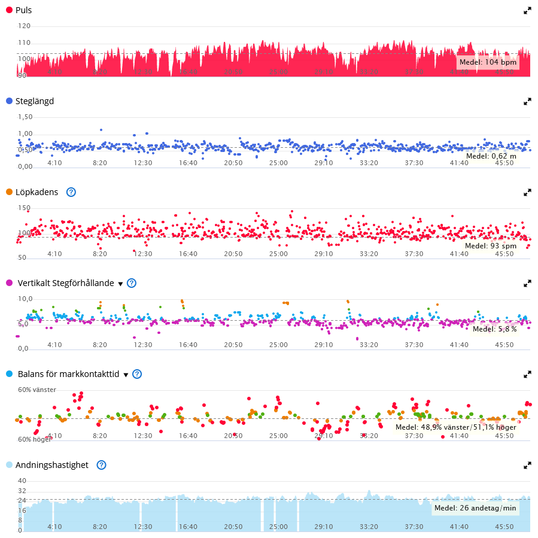Click the magenta Vertikalt Stegförhållande legend dot
Viewport: 538px width, 538px height.
[x=9, y=282]
